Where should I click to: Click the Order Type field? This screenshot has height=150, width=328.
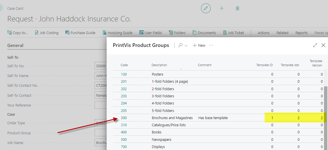(101, 123)
